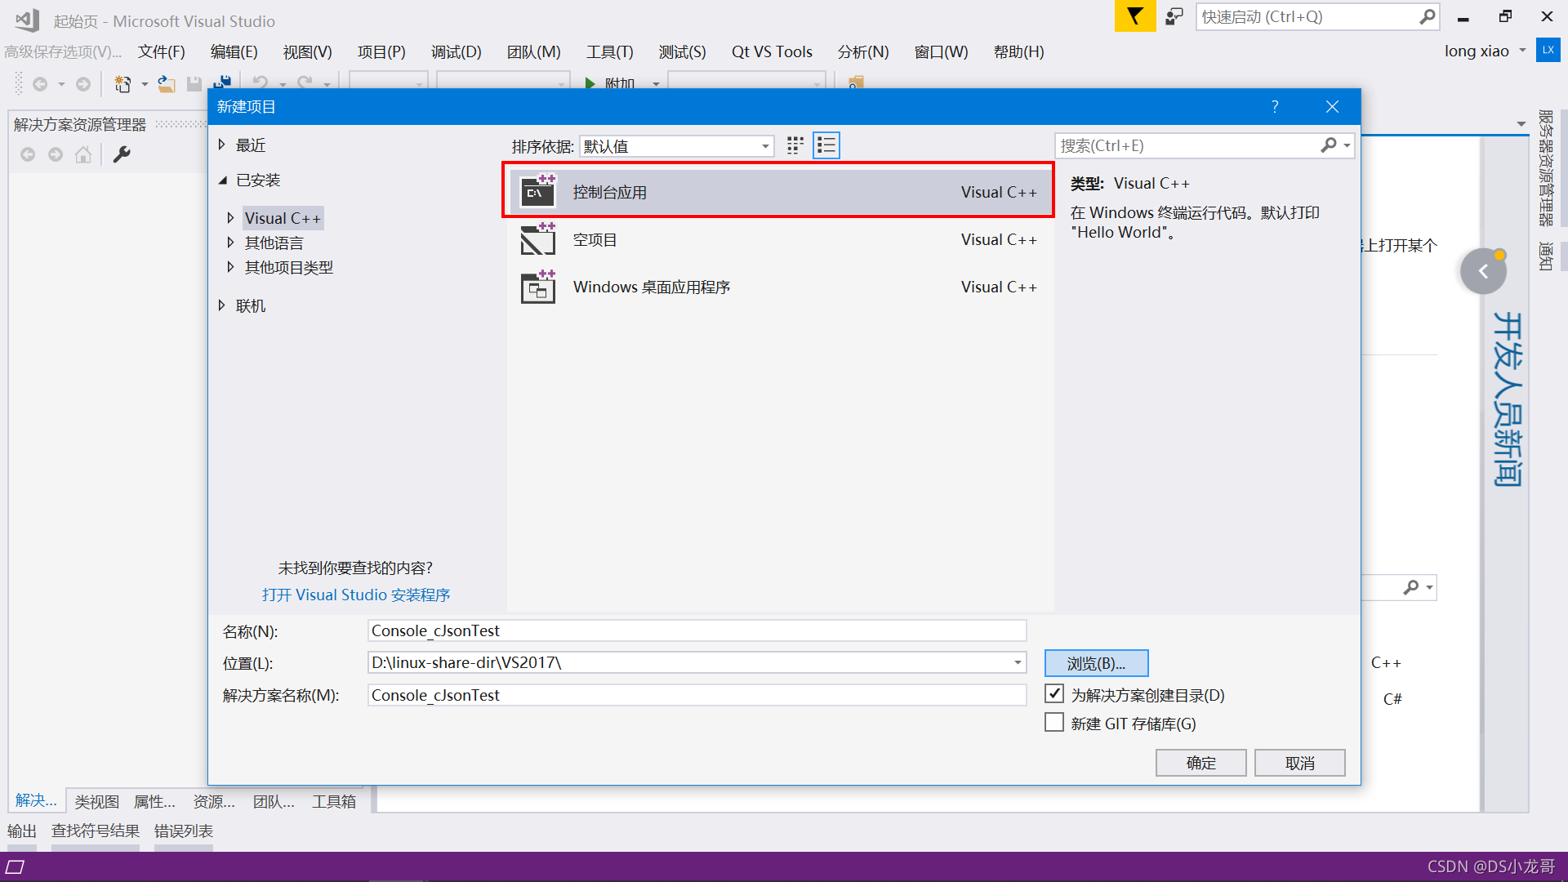Open Visual Studio 安装程序 link
This screenshot has width=1568, height=882.
click(x=356, y=595)
